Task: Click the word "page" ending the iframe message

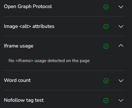Action: (85, 61)
